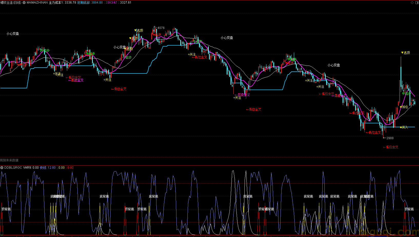Select the MAIMAIZHINAN indicator name
419x237 pixels.
pyautogui.click(x=37, y=3)
